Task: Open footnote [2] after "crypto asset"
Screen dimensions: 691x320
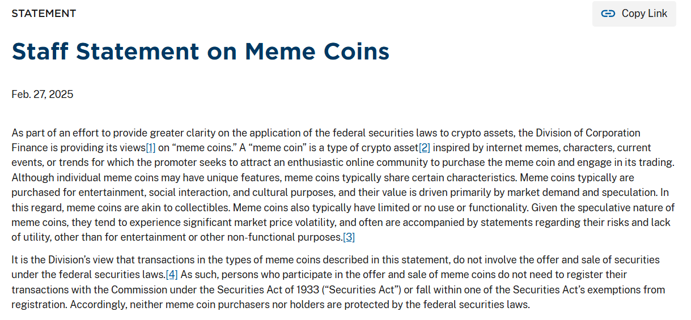Action: point(425,148)
